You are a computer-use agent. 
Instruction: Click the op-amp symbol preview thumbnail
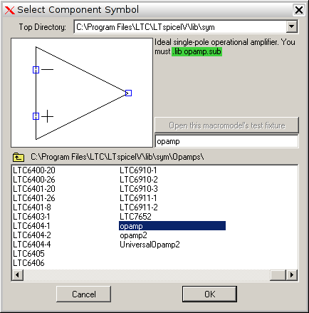coord(82,93)
